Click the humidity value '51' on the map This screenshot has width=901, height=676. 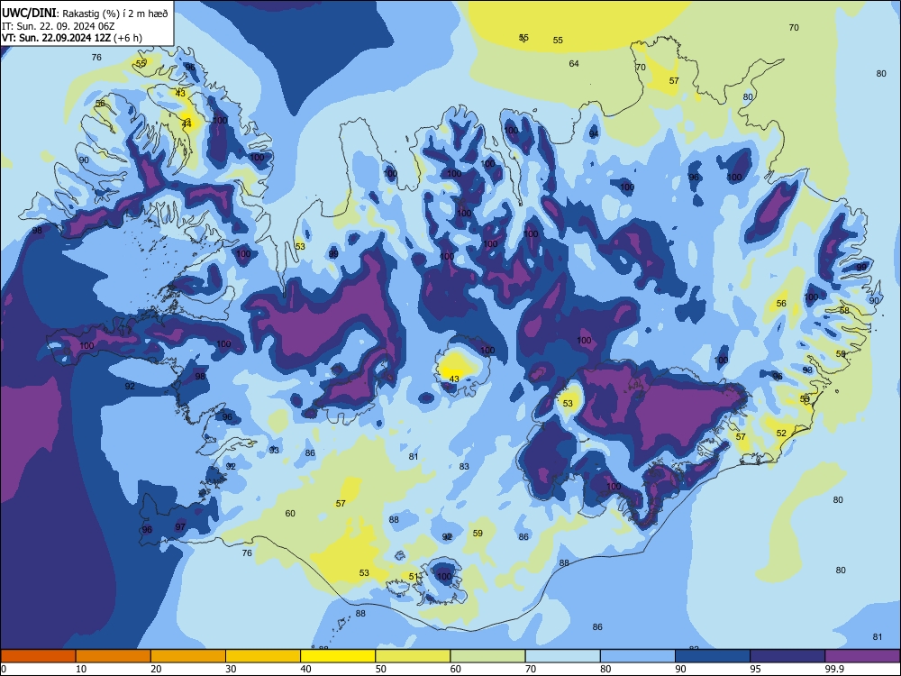tap(414, 577)
